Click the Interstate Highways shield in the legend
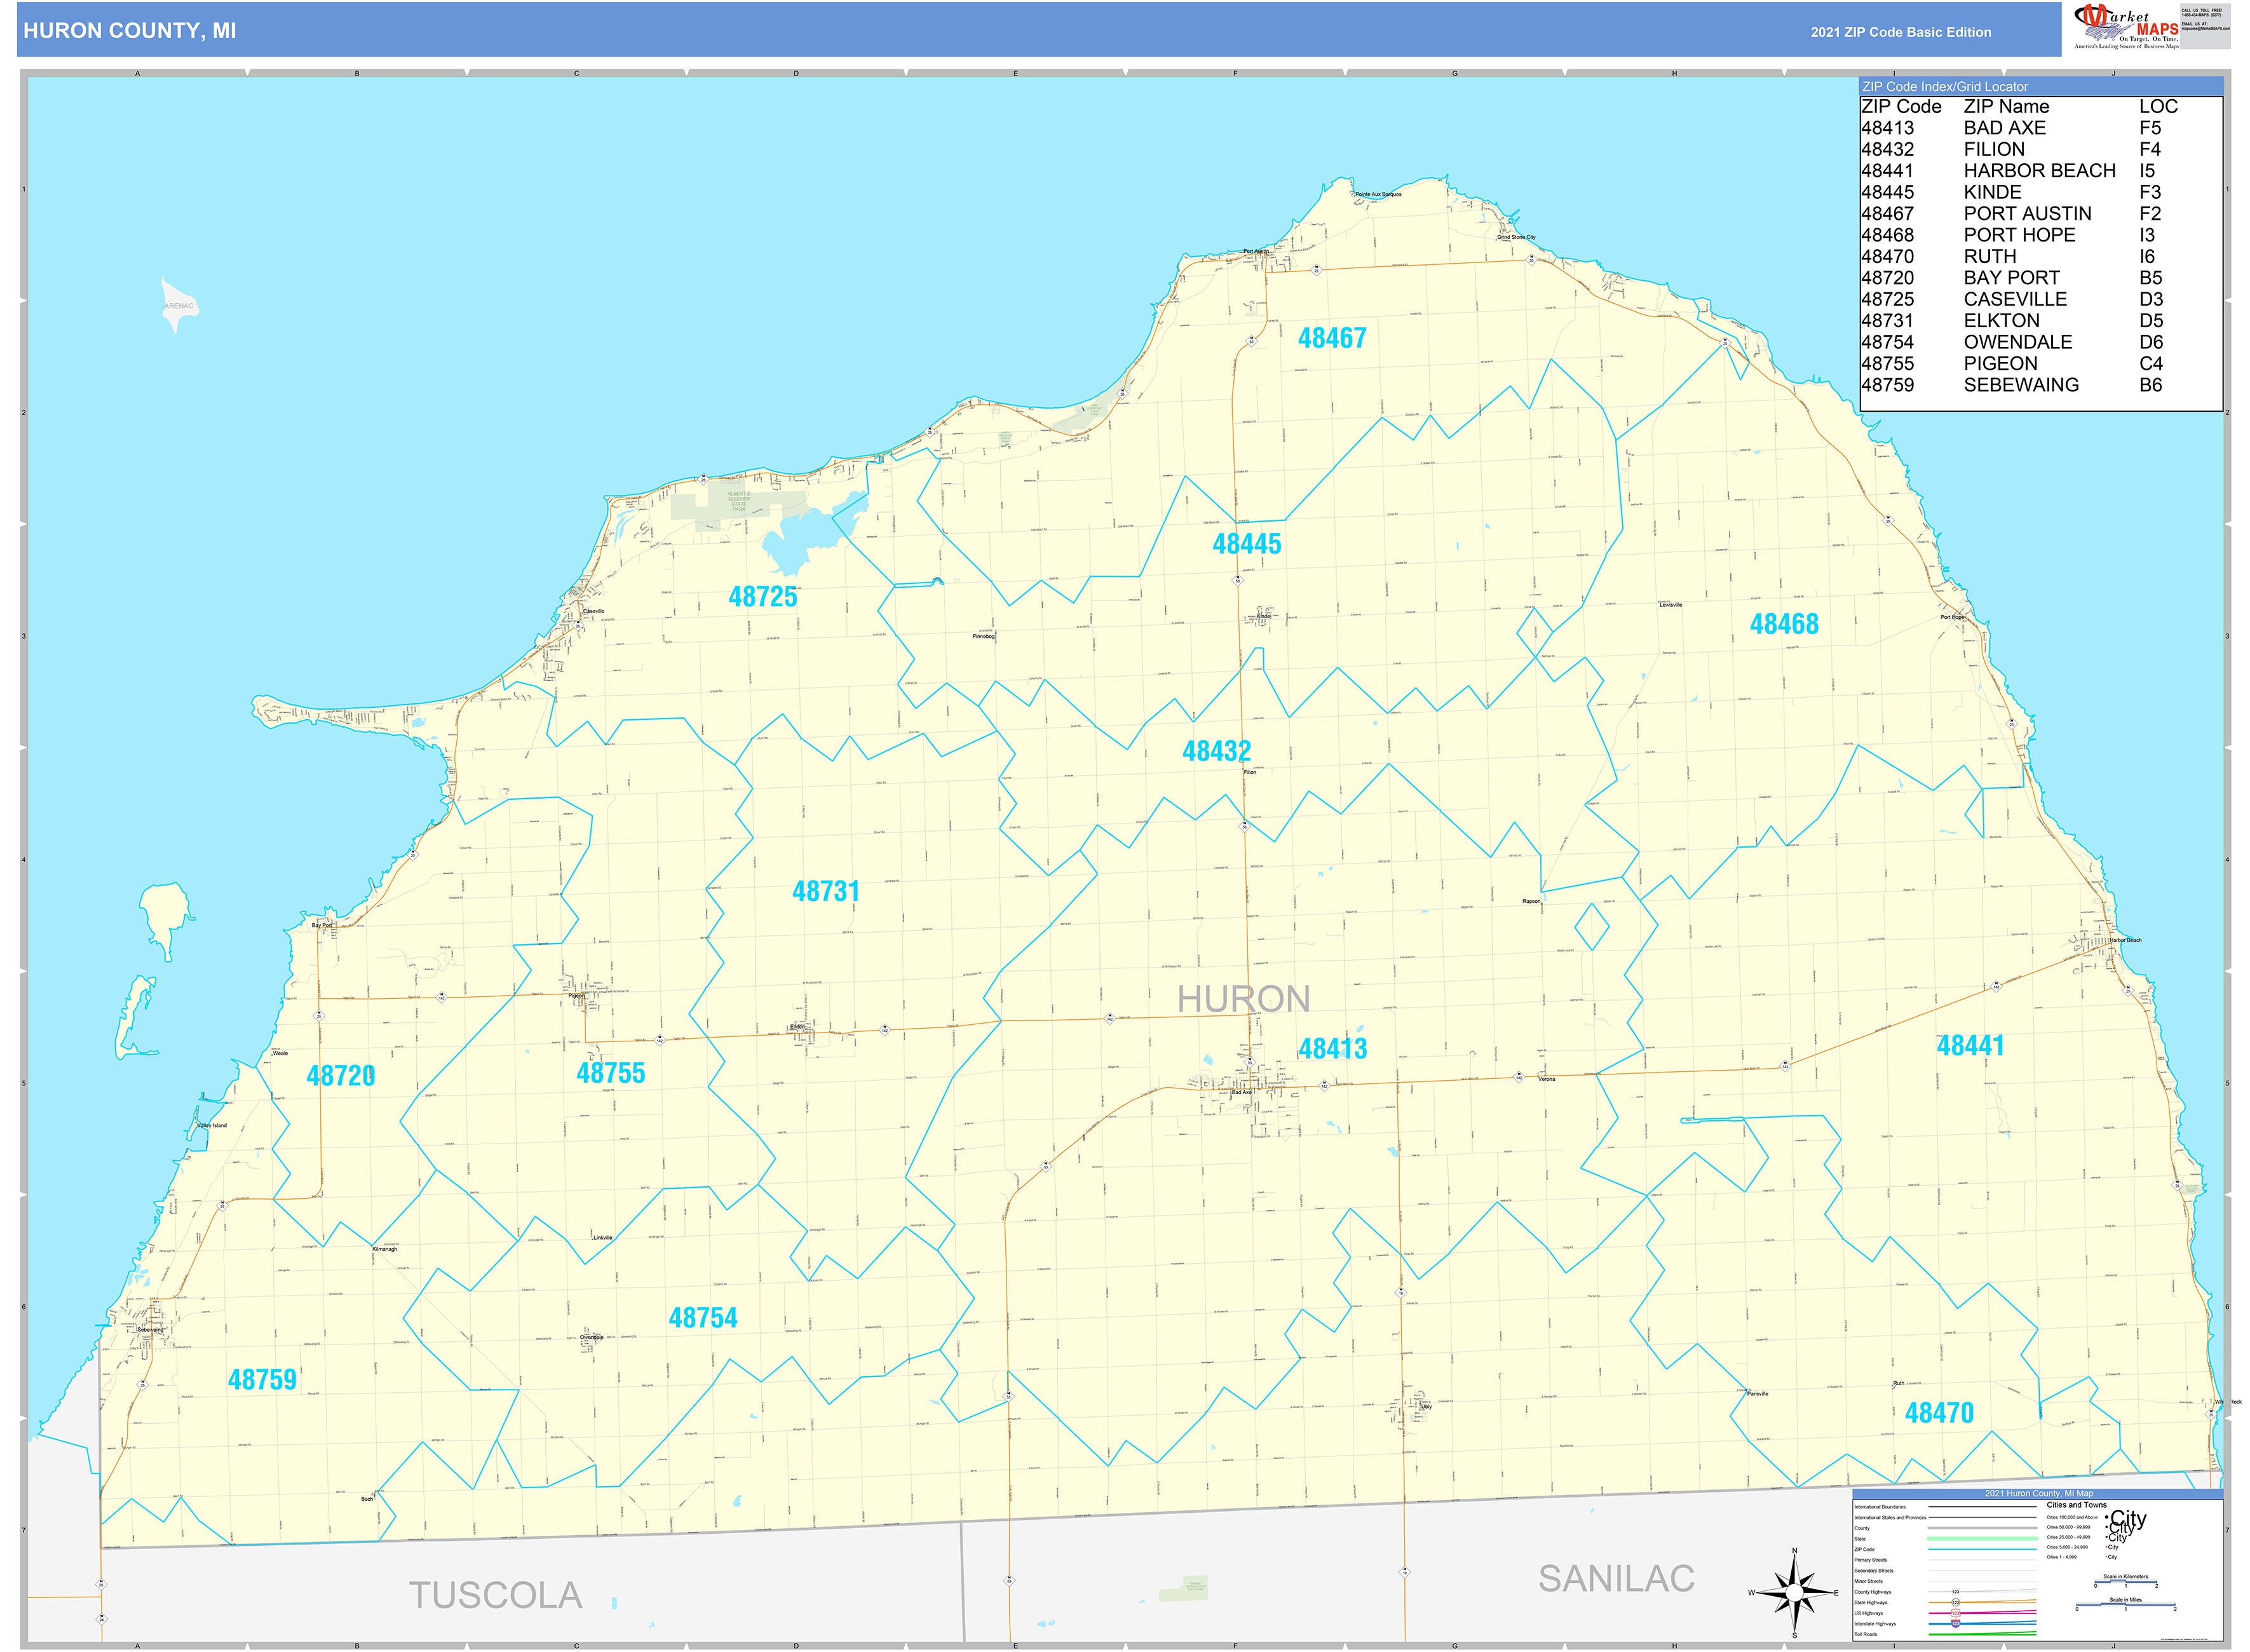Screen dimensions: 2250x1652 1956,1624
